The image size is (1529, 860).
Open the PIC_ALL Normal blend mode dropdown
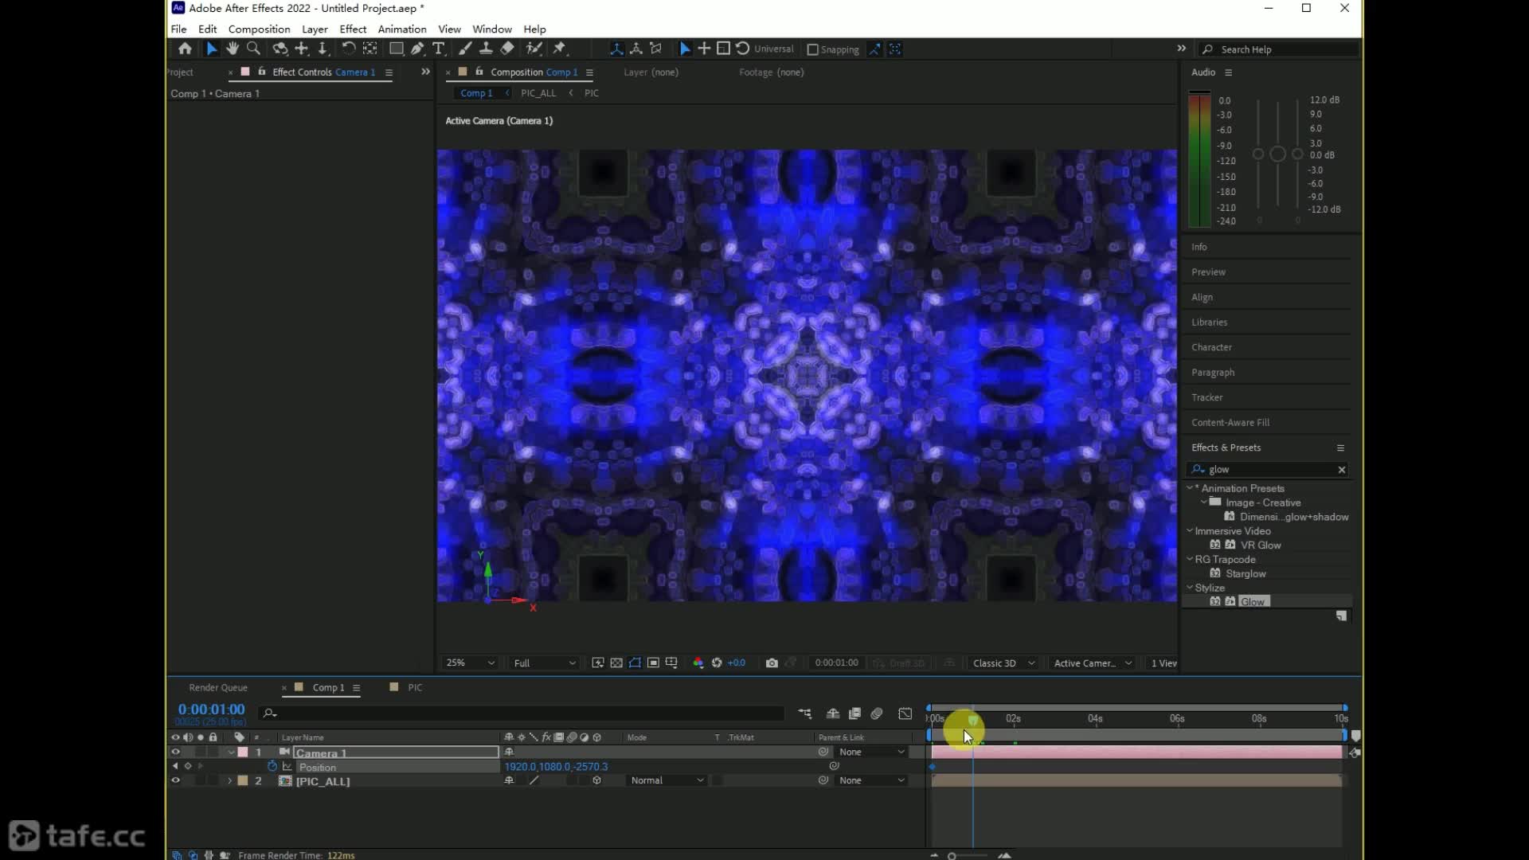click(x=667, y=780)
